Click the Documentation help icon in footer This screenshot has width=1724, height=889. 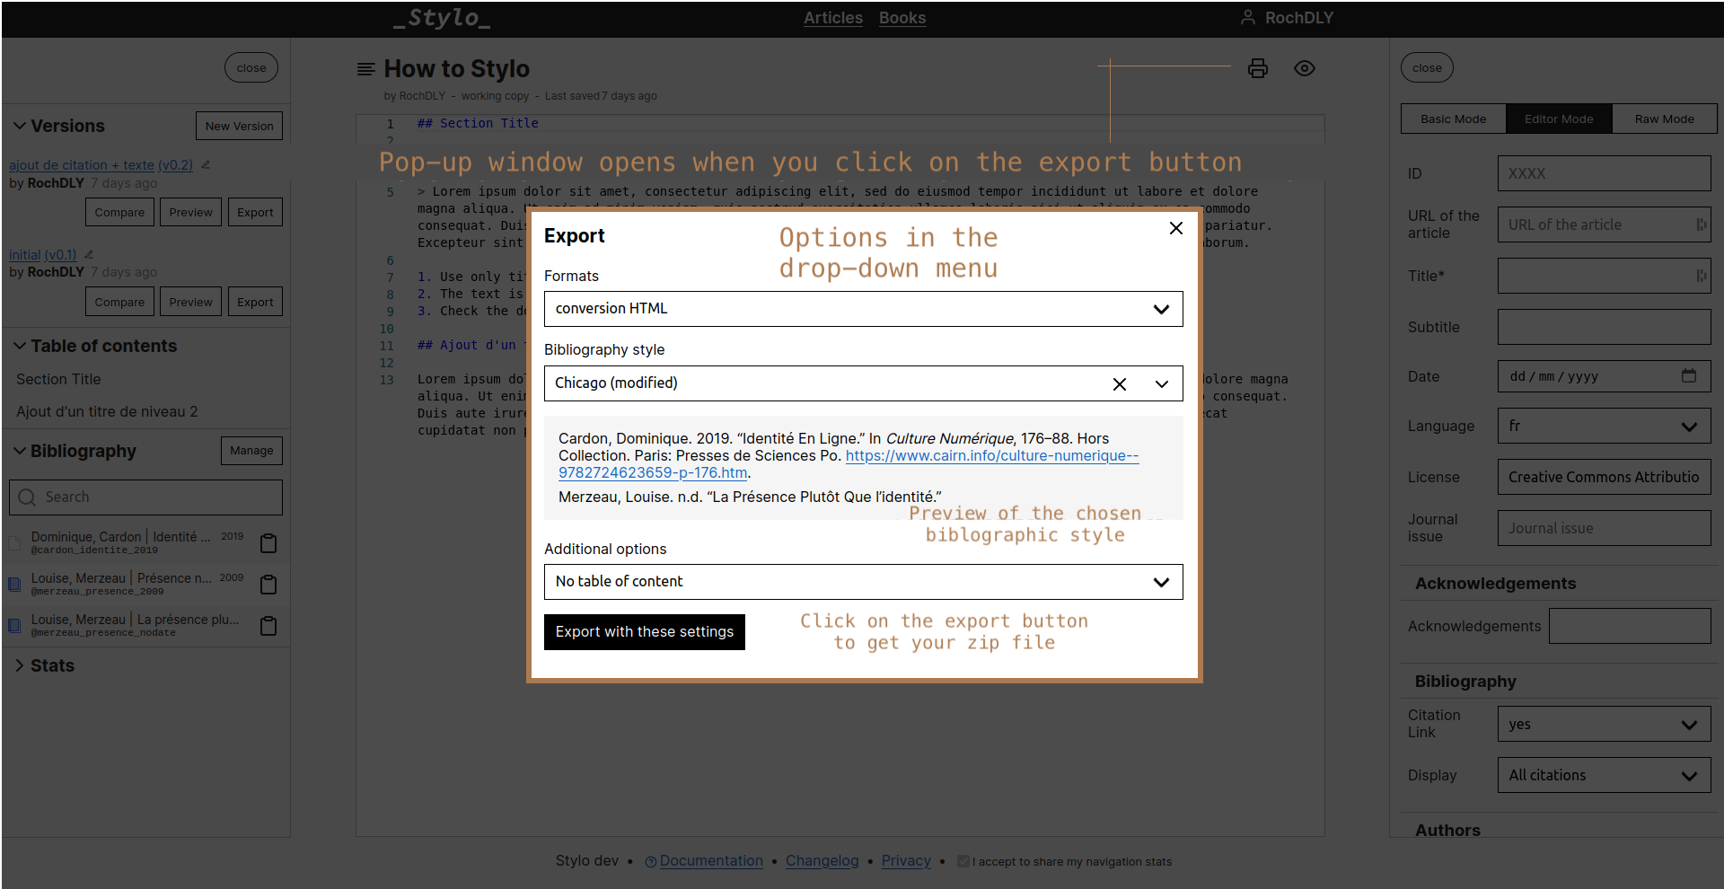651,862
